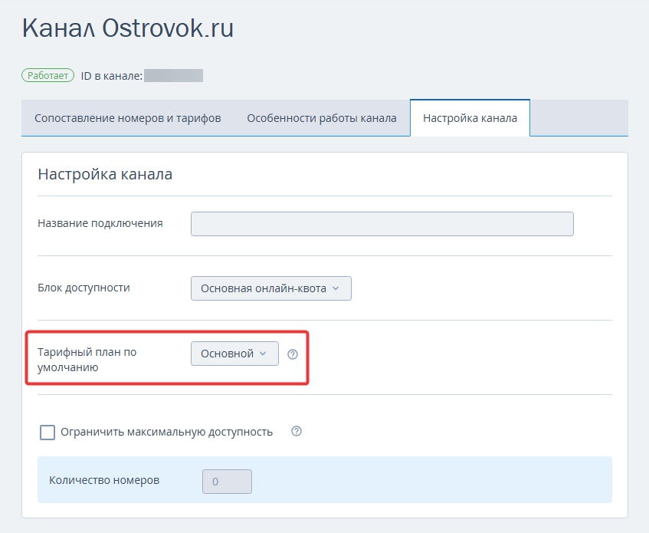Screen dimensions: 649x533
Task: Click the help icon beside Ограничить максимальную доступность
Action: tap(297, 431)
